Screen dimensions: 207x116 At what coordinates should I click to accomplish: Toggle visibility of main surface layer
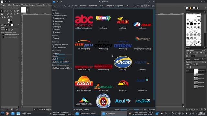pos(187,71)
